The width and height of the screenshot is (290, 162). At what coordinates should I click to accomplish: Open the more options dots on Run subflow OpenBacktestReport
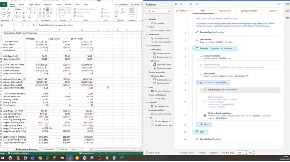278,90
